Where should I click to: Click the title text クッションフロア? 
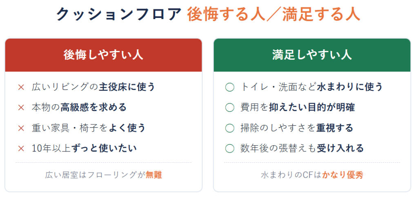[x=119, y=14]
